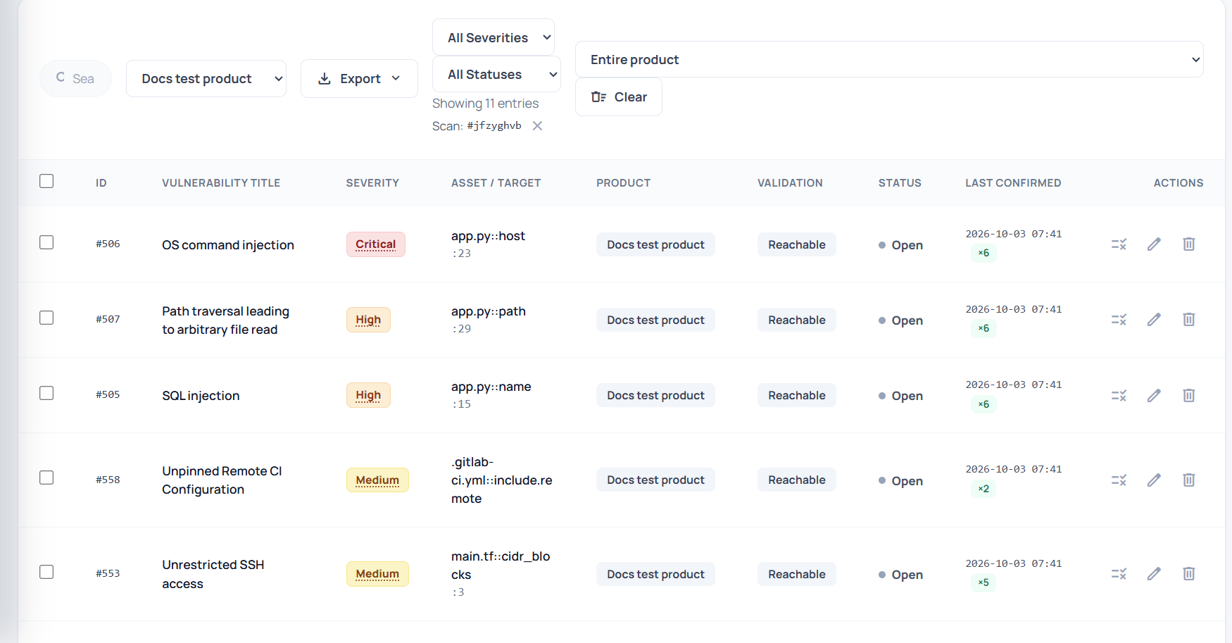Viewport: 1232px width, 643px height.
Task: Delete finding #558 with trash icon
Action: tap(1188, 480)
